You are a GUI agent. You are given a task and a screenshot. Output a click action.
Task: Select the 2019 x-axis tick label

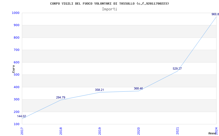coord(100,131)
